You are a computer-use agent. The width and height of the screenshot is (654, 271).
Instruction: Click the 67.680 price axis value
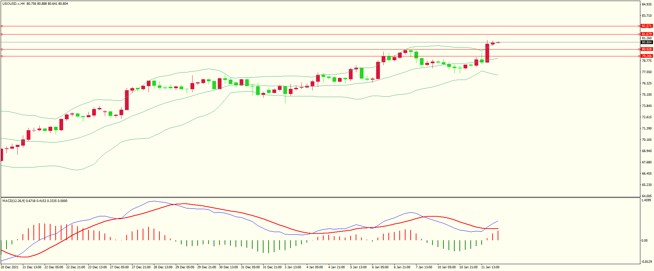click(647, 162)
